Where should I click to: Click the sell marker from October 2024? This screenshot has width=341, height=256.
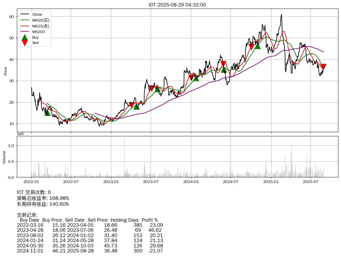coord(251,47)
